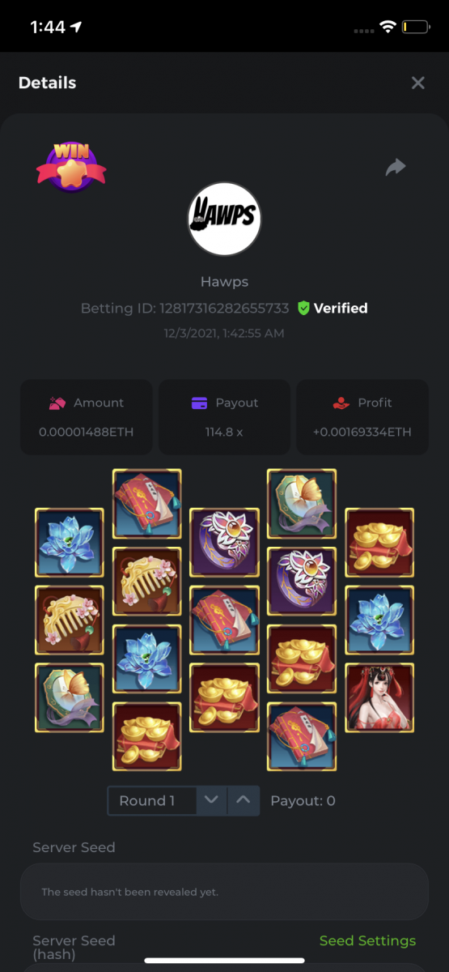Tap the Hawps username label

[224, 282]
